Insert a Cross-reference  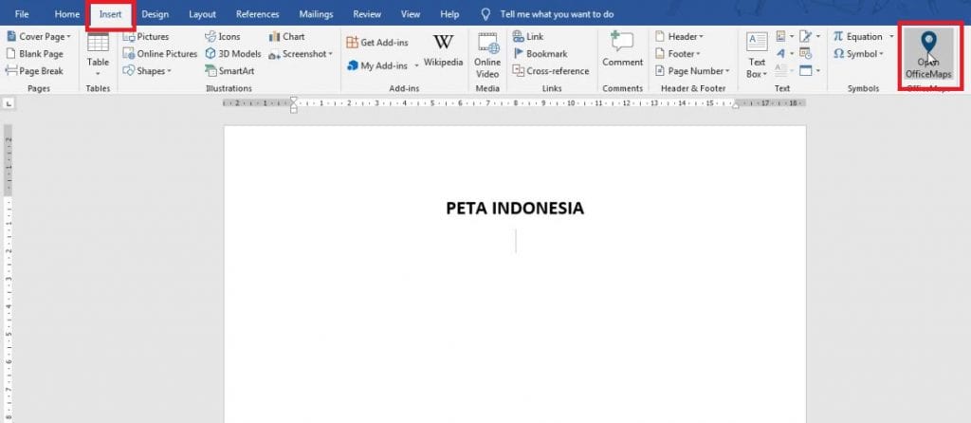[x=551, y=70]
